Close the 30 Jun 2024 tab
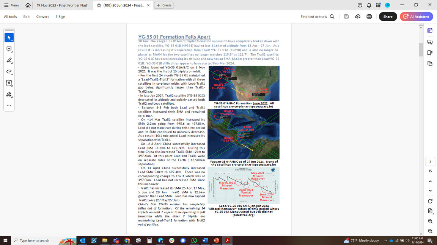Screen dimensions: 437x245 pyautogui.click(x=148, y=5)
